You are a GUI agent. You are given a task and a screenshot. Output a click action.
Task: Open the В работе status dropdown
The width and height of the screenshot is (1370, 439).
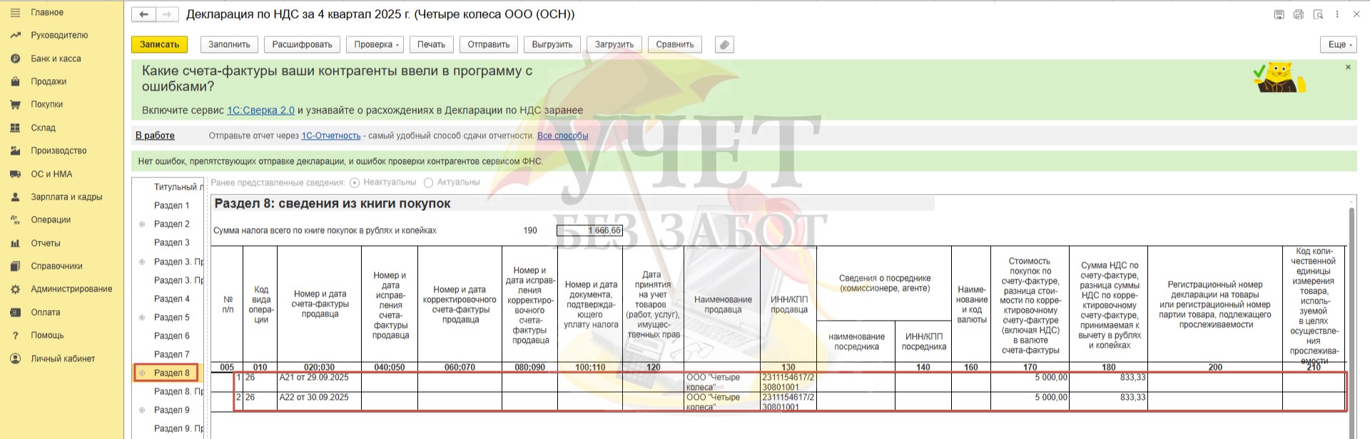point(155,135)
